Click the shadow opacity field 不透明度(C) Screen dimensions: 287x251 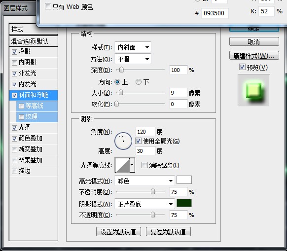point(179,215)
